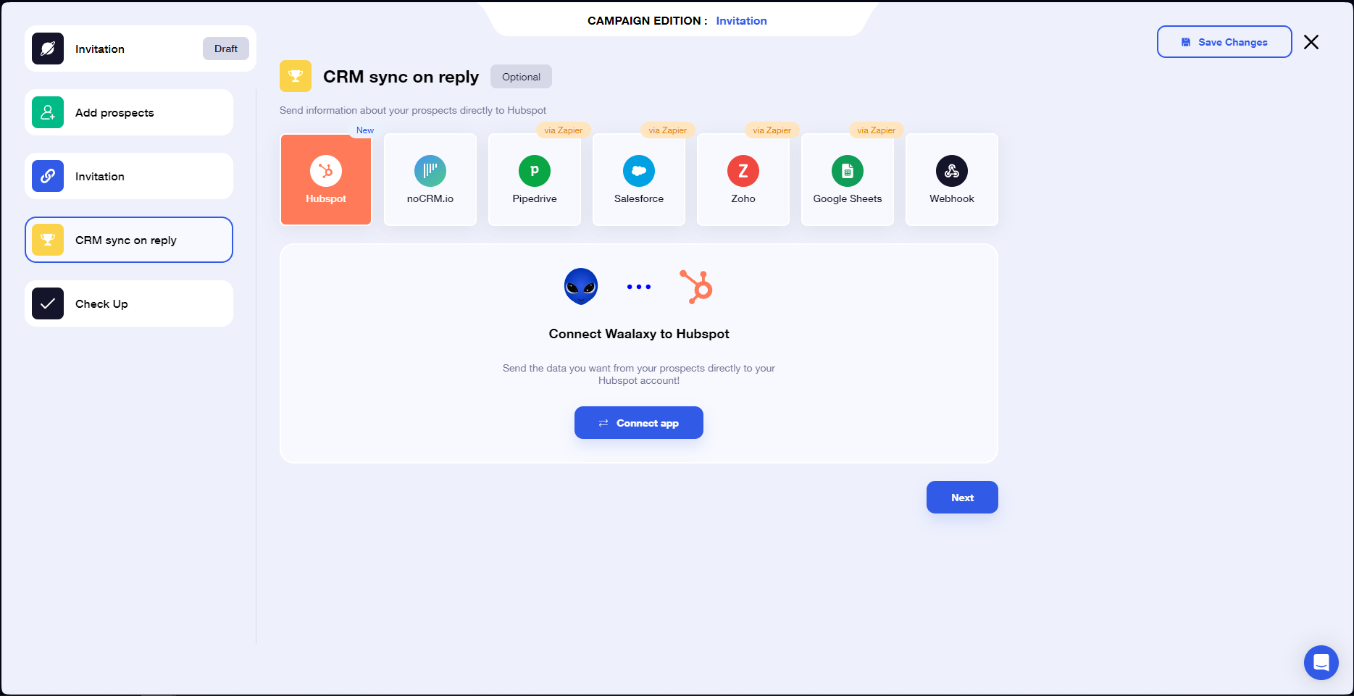The width and height of the screenshot is (1354, 696).
Task: Click the three blue dots between logos
Action: tap(639, 287)
